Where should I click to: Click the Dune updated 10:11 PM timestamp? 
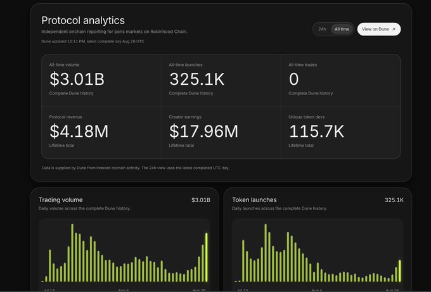click(93, 41)
